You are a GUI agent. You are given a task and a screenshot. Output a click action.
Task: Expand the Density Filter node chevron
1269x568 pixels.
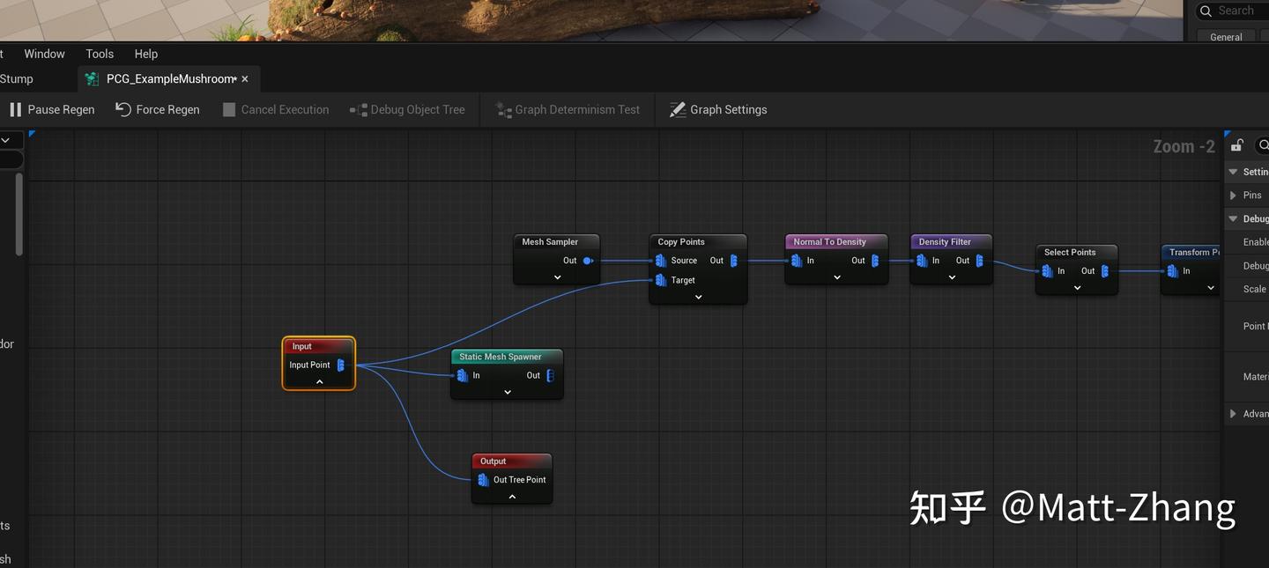[x=952, y=277]
